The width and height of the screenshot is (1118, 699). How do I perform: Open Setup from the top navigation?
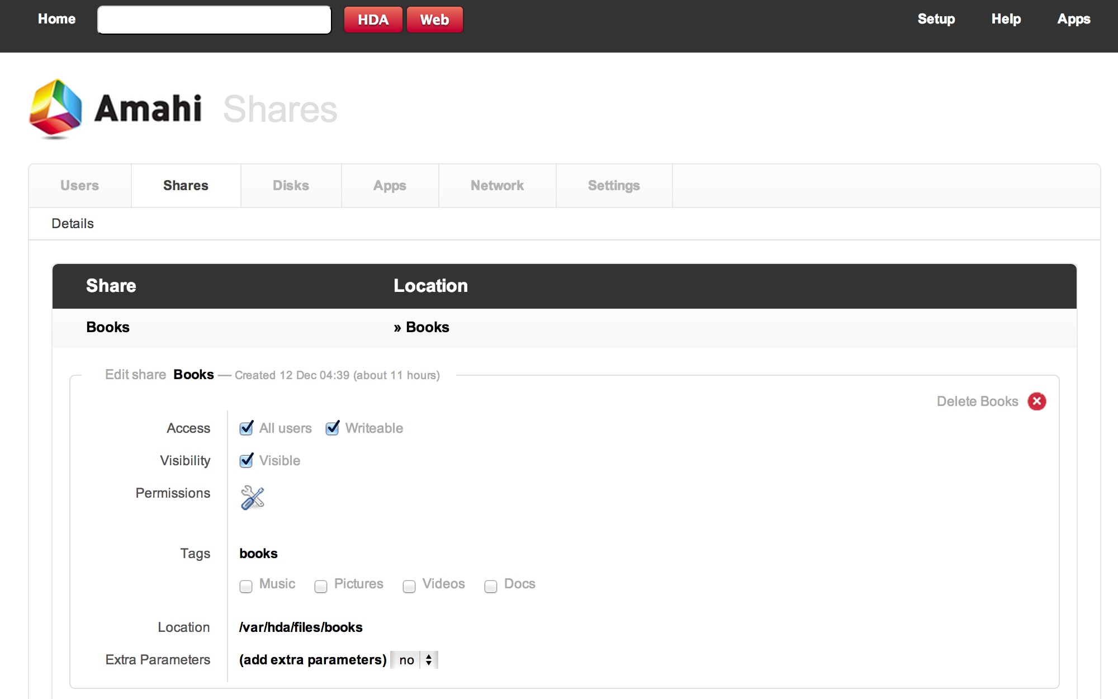point(935,20)
